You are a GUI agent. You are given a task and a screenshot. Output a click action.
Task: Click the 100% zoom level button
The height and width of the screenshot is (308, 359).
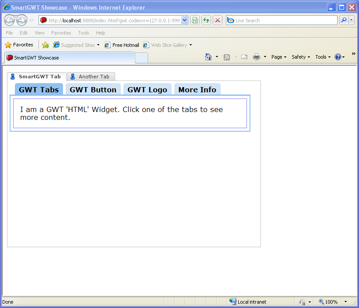point(328,302)
